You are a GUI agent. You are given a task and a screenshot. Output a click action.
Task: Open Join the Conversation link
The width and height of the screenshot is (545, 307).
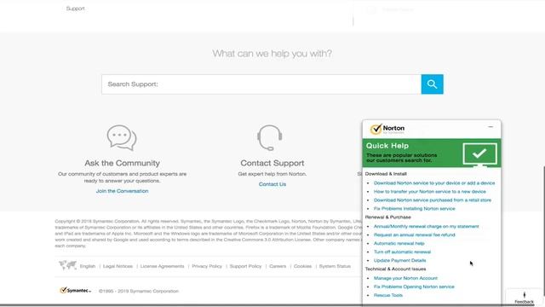pos(123,191)
